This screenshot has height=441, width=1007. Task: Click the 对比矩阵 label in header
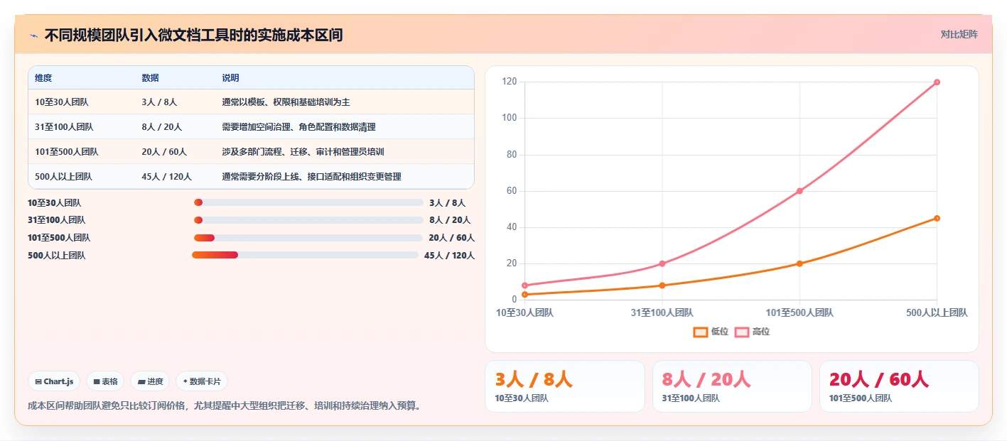pyautogui.click(x=959, y=34)
